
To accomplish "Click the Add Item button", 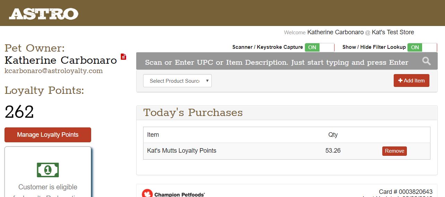I will [411, 81].
